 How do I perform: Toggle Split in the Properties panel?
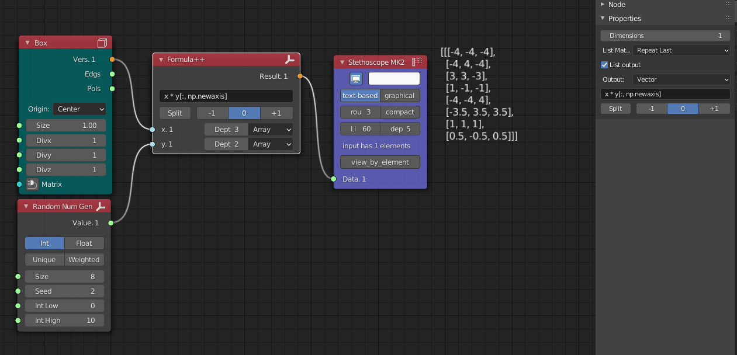click(x=615, y=109)
